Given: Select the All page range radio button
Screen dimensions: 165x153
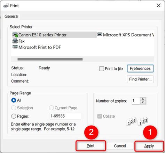Looking at the screenshot, I should tap(14, 100).
